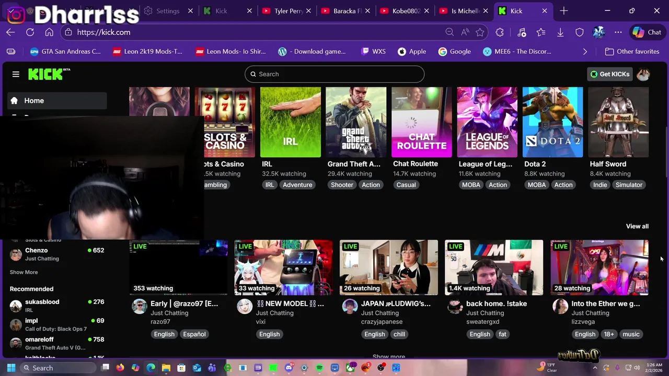Open the favorites list icon
This screenshot has width=669, height=376.
tap(541, 32)
